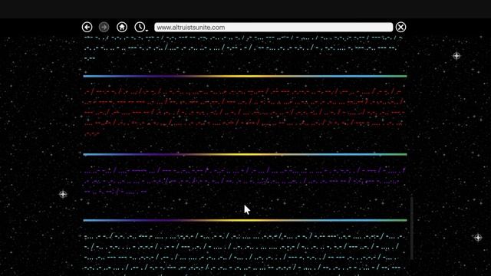The width and height of the screenshot is (491, 276).
Task: Click the purple morse code paragraph
Action: 245,181
